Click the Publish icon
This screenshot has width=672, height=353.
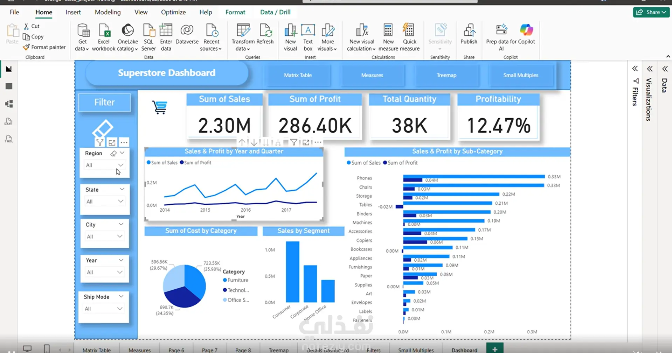pyautogui.click(x=469, y=30)
